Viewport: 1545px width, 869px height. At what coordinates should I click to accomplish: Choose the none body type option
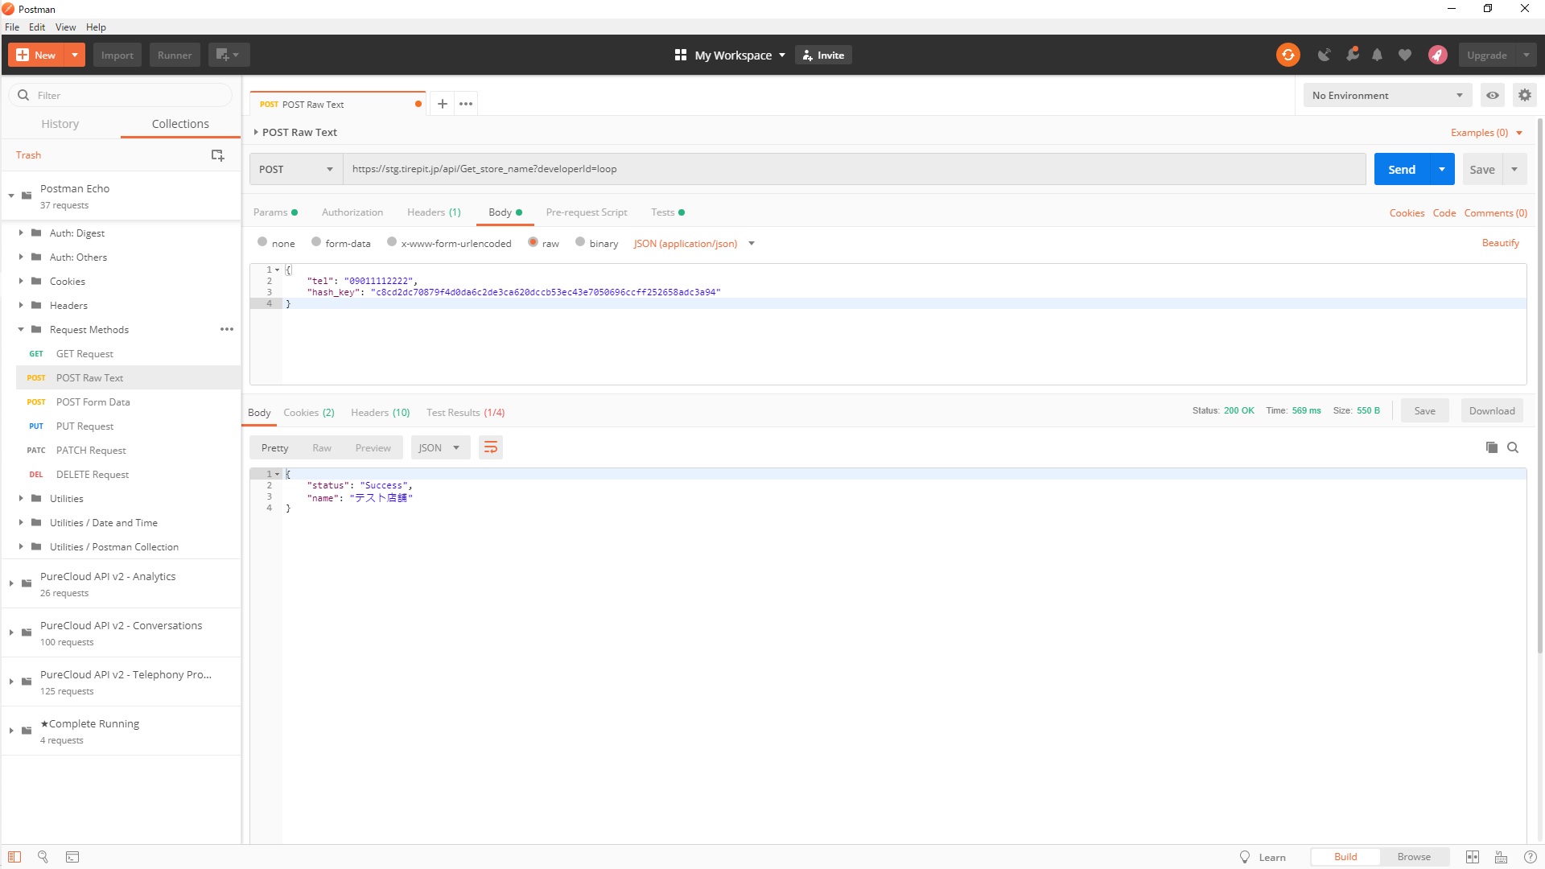[x=262, y=242]
